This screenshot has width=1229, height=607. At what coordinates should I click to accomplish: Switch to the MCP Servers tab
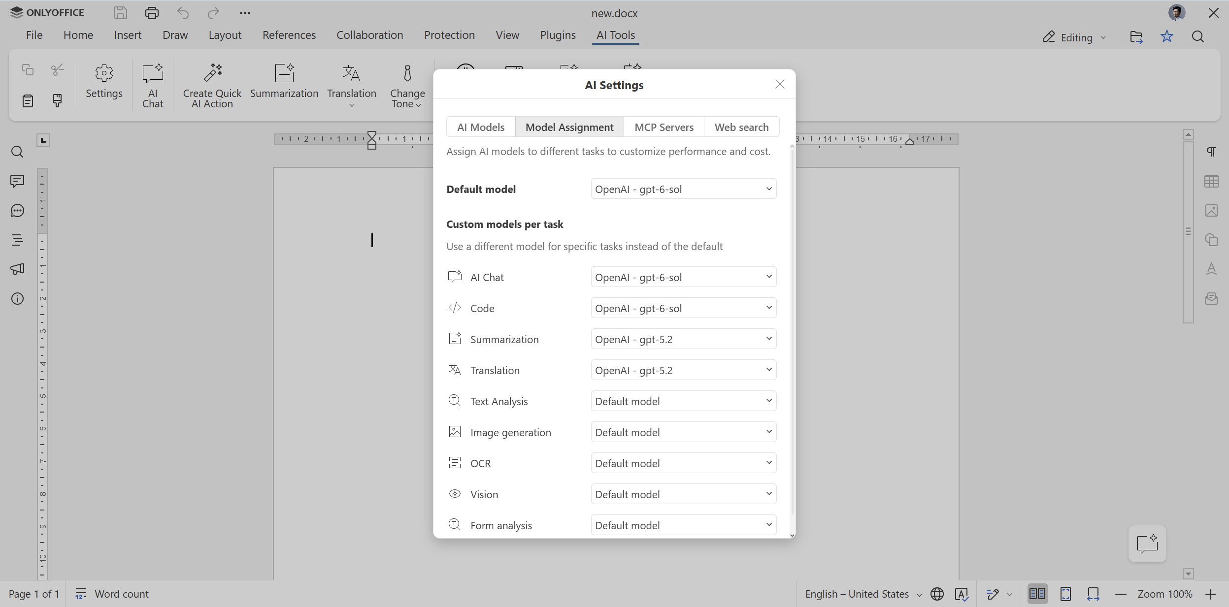pyautogui.click(x=664, y=127)
